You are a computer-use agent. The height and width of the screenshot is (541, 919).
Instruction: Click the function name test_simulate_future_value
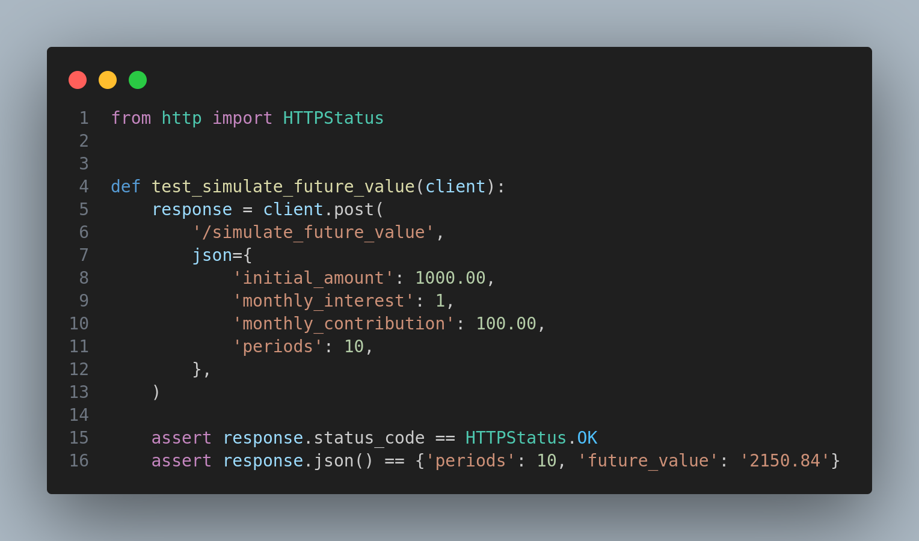click(283, 186)
